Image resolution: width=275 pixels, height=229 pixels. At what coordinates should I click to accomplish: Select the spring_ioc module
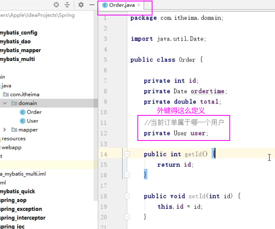pos(12,227)
